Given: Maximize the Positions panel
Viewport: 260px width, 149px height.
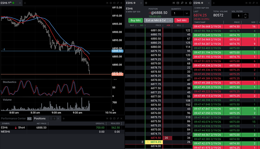Looking at the screenshot, I should [114, 118].
